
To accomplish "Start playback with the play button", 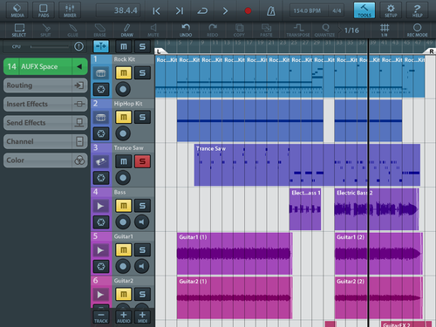I will coord(225,11).
